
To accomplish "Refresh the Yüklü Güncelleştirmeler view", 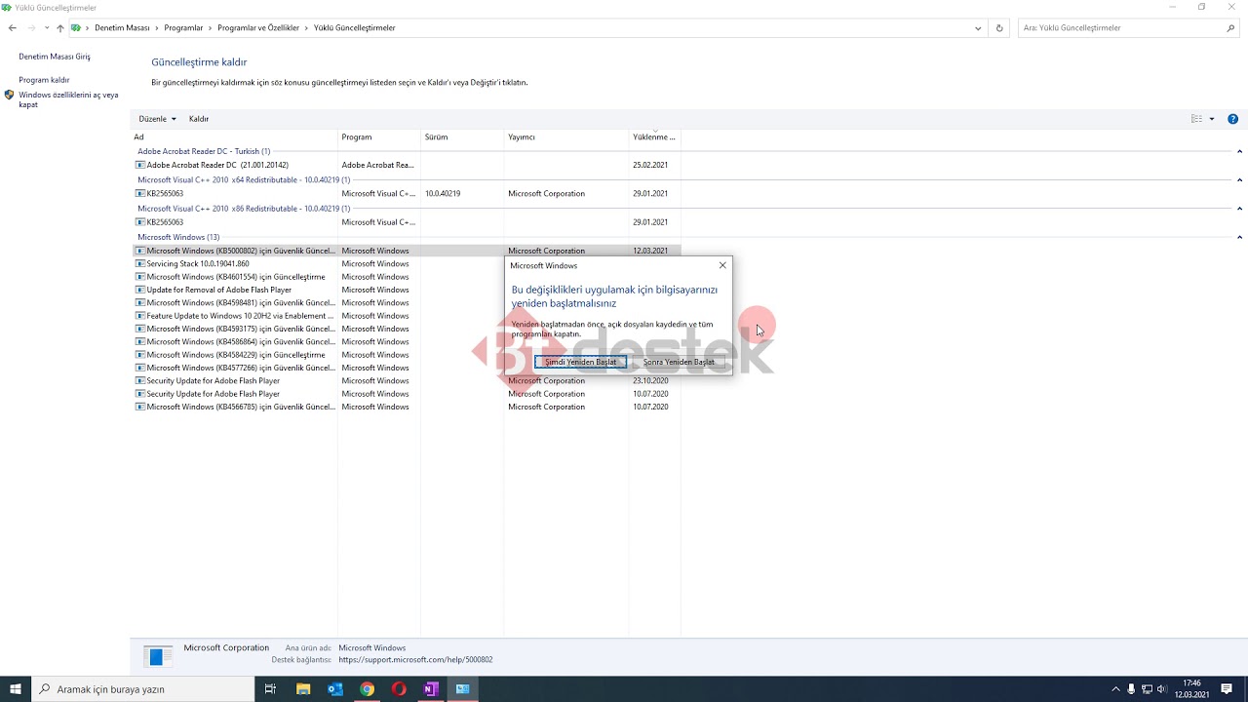I will coord(999,28).
